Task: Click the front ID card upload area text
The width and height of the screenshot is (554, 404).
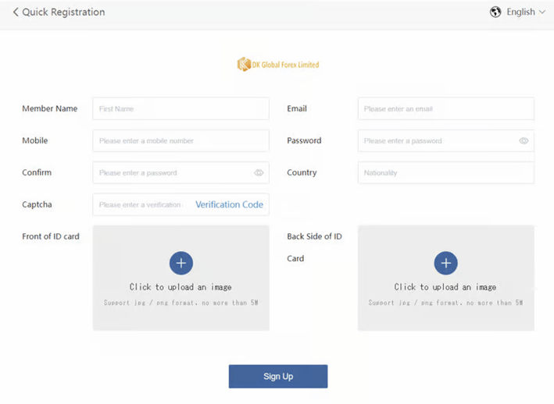Action: (180, 287)
